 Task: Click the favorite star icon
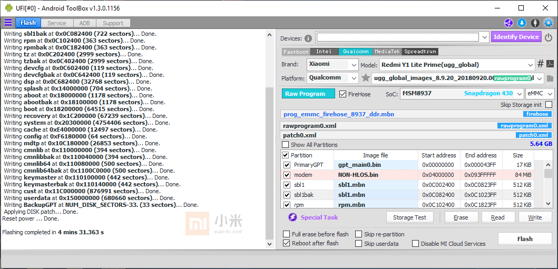click(366, 78)
